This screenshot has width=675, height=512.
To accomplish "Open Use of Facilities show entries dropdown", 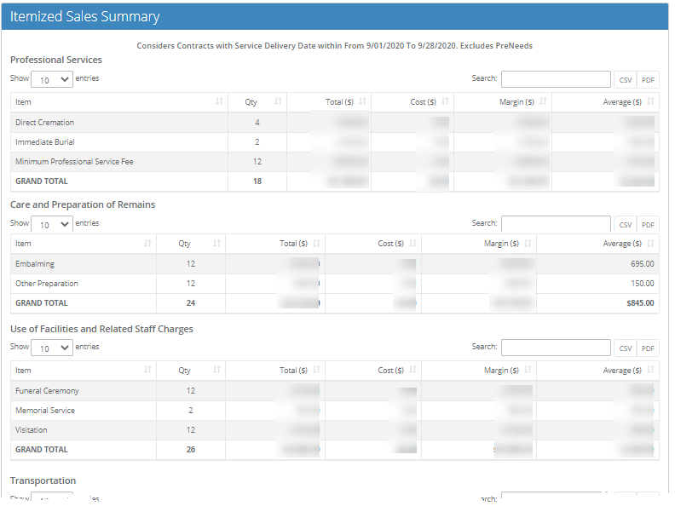I will [52, 348].
